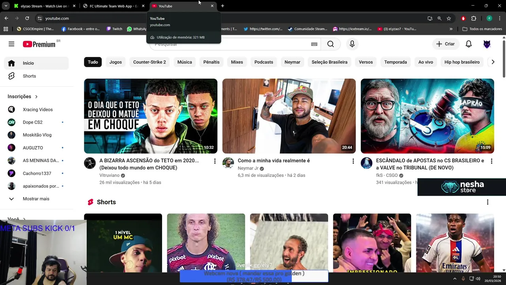Open CSGOEmpire bookmark
Viewport: 506px width, 285px height.
coord(36,29)
